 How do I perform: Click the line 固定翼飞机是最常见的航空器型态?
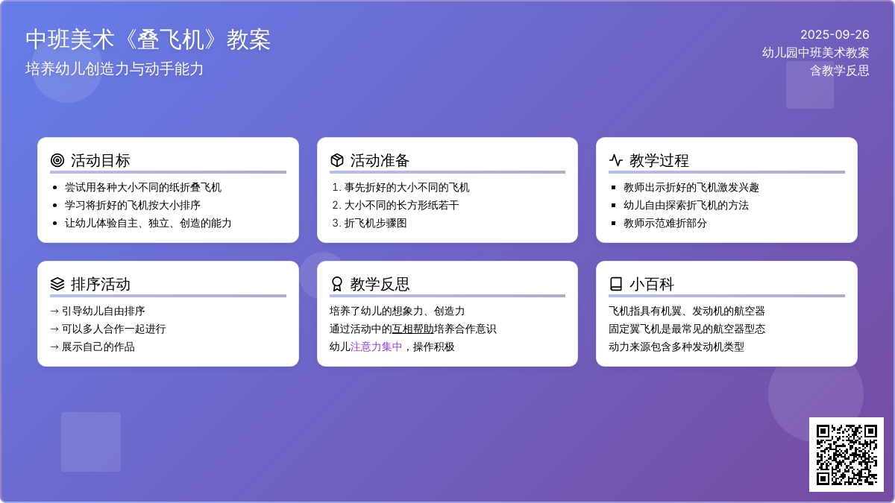tap(687, 329)
